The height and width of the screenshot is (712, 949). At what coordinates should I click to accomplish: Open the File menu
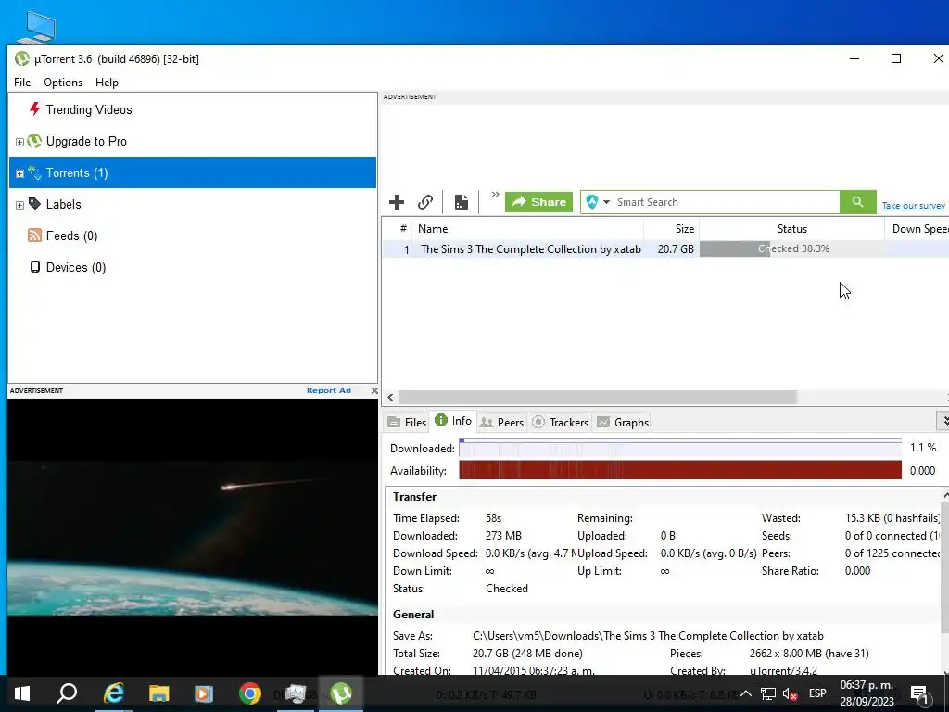click(22, 83)
